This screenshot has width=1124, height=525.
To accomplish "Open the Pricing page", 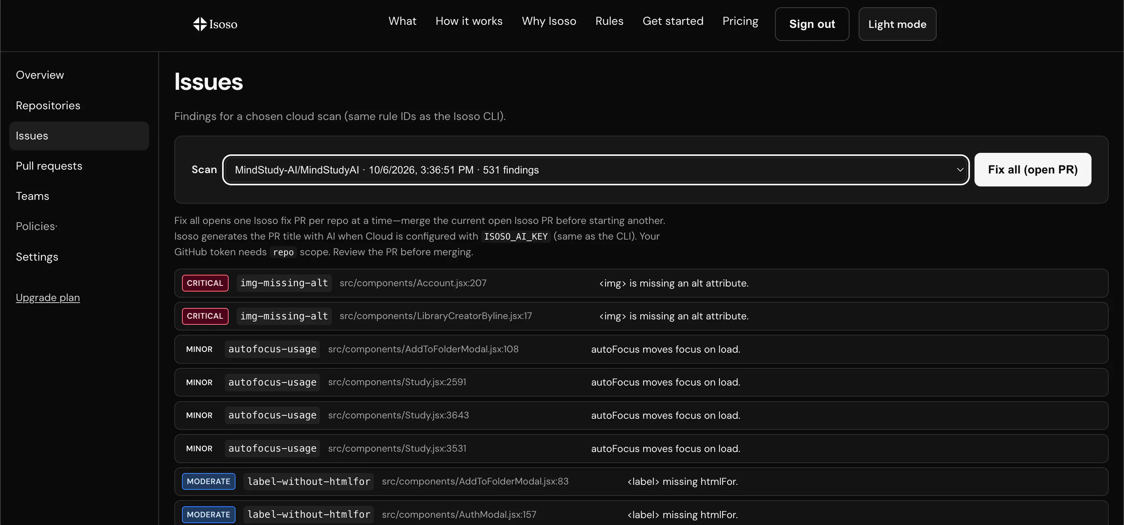I will click(740, 21).
